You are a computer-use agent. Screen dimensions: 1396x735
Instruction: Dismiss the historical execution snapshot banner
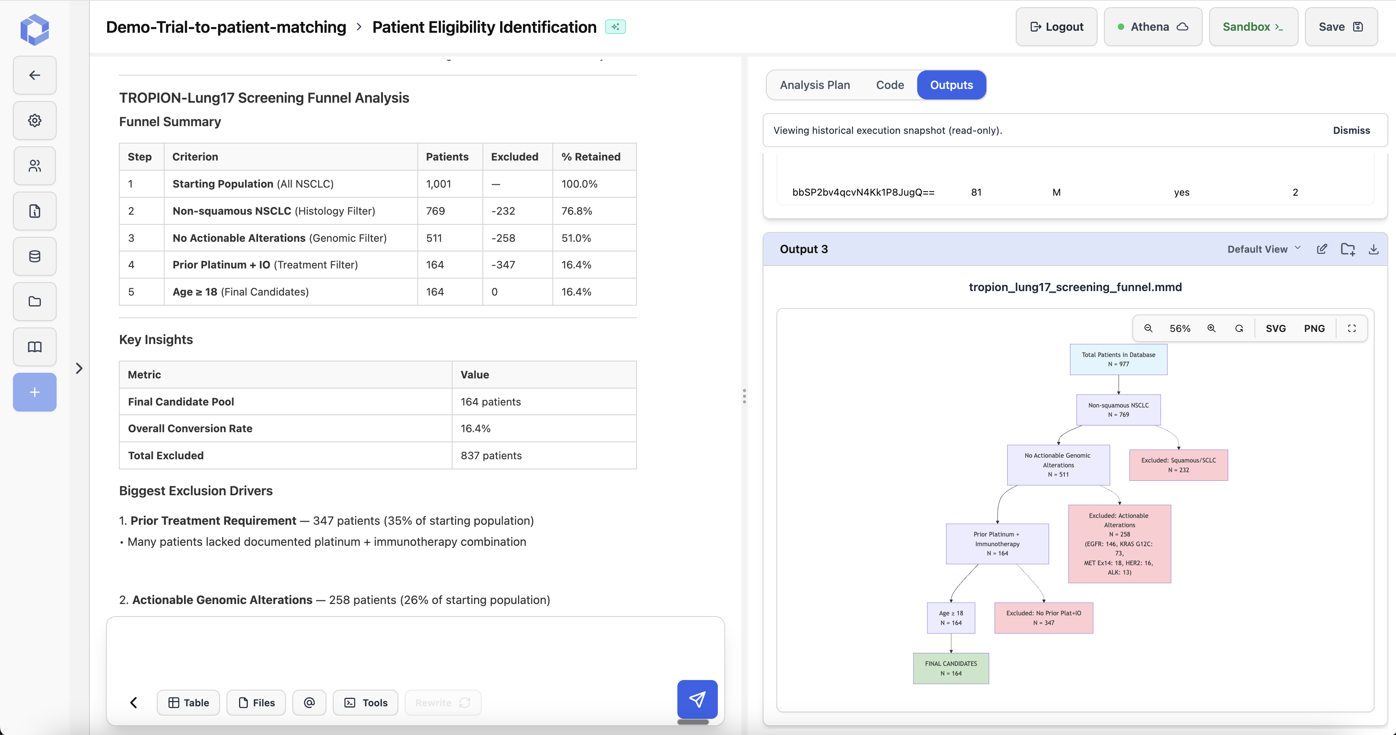1351,130
